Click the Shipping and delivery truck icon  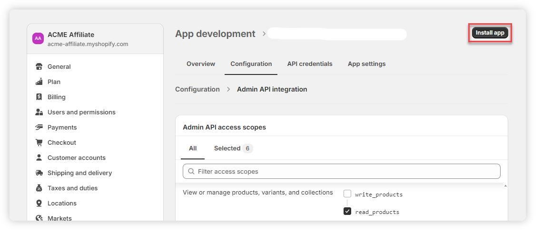[39, 173]
